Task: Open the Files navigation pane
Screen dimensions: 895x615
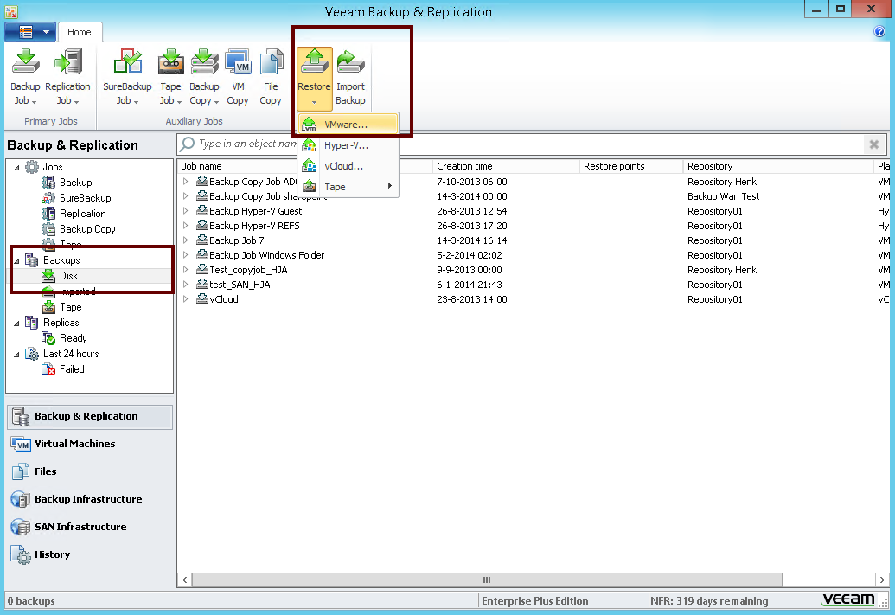Action: pos(90,471)
